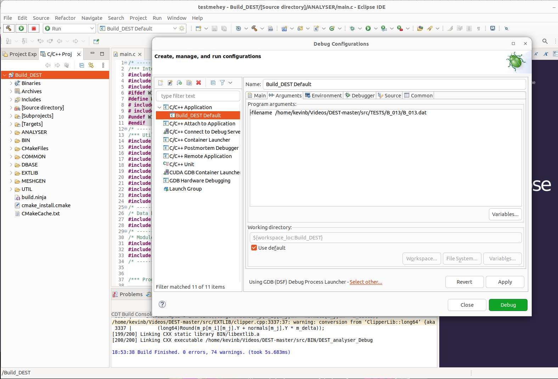
Task: Click the green Launch run button
Action: click(x=21, y=28)
